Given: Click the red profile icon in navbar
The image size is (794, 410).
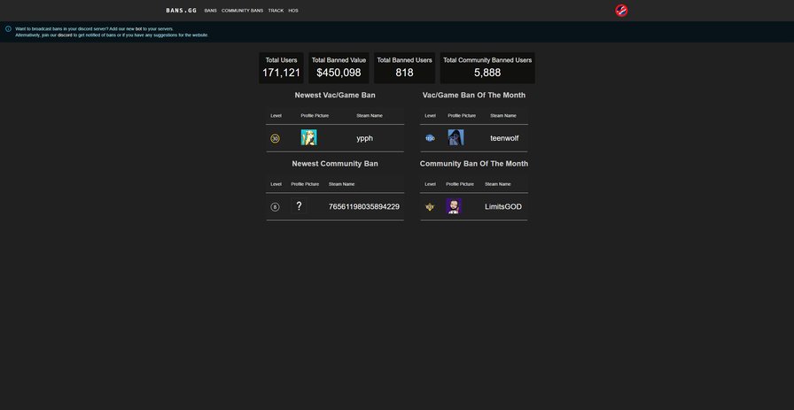Looking at the screenshot, I should 621,11.
